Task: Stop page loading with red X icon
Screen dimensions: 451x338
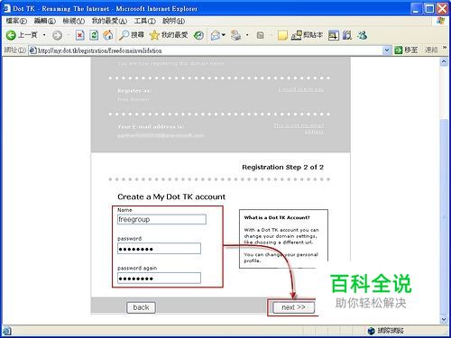Action: click(79, 35)
